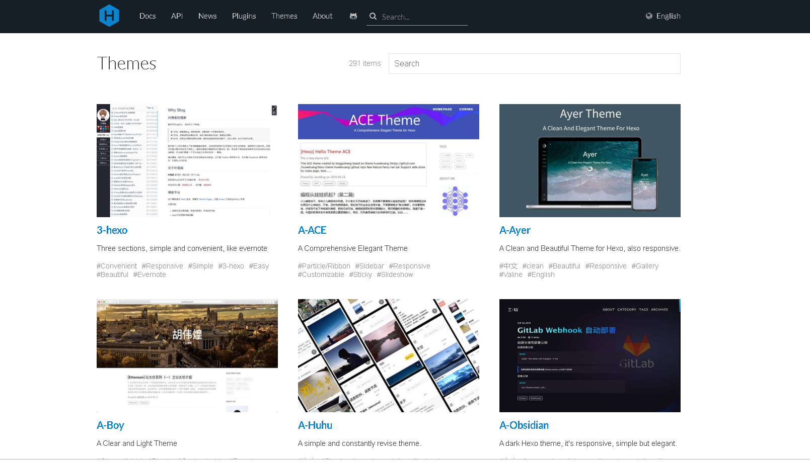Filter by the #Particle/Ribbon tag
The image size is (810, 462).
pyautogui.click(x=324, y=266)
